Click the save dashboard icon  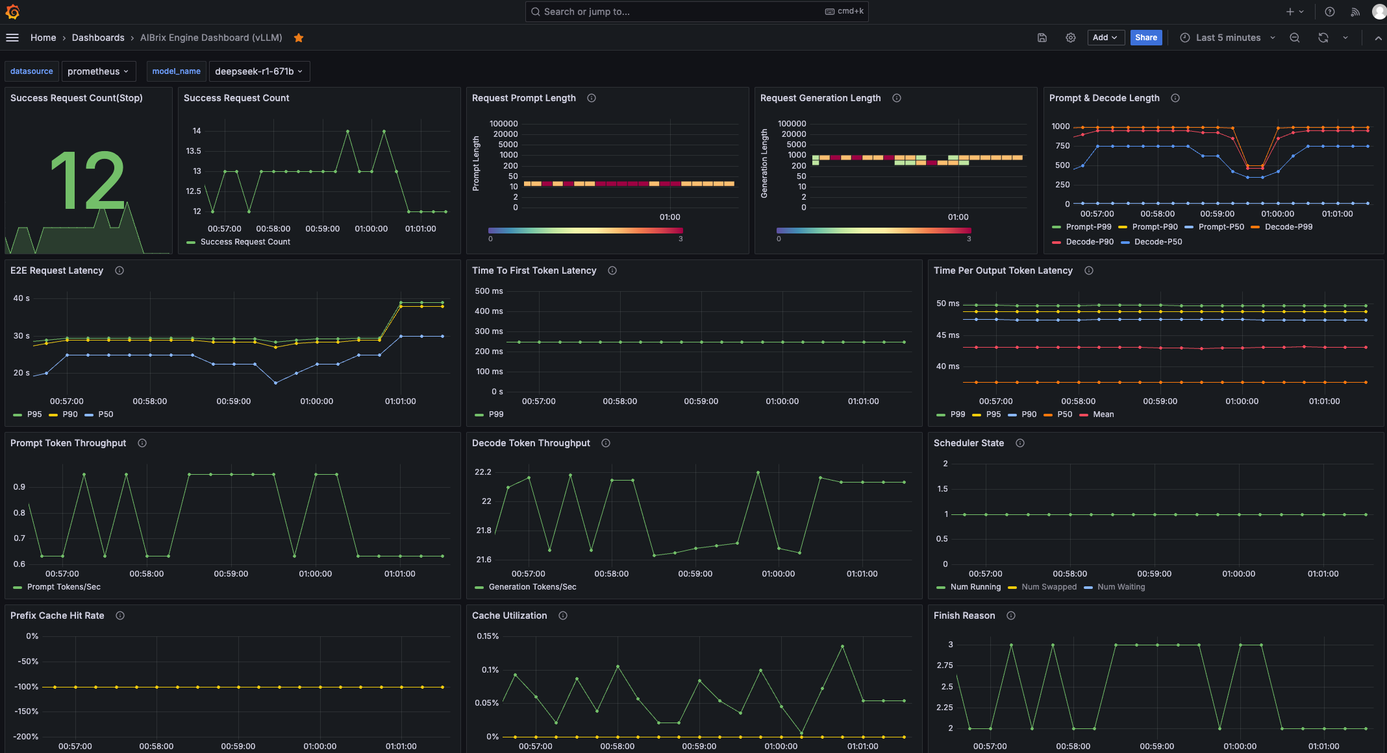point(1042,38)
